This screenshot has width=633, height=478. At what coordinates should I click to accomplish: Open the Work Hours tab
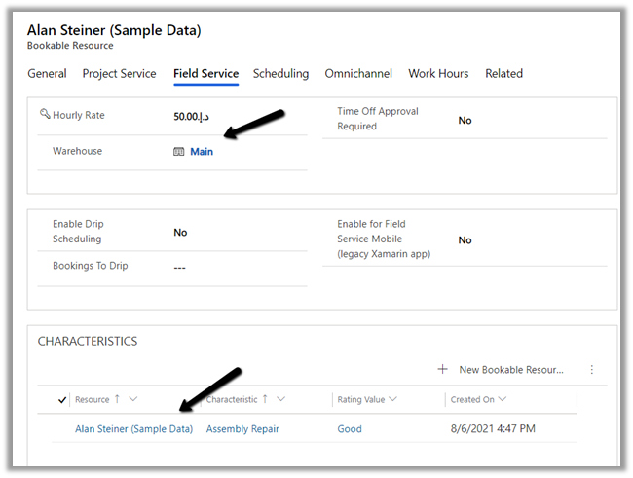click(437, 74)
